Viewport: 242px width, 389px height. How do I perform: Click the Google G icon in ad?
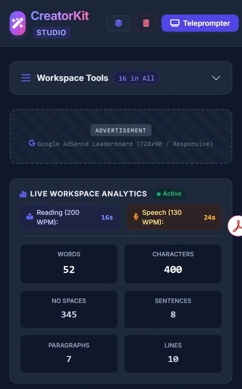[32, 143]
